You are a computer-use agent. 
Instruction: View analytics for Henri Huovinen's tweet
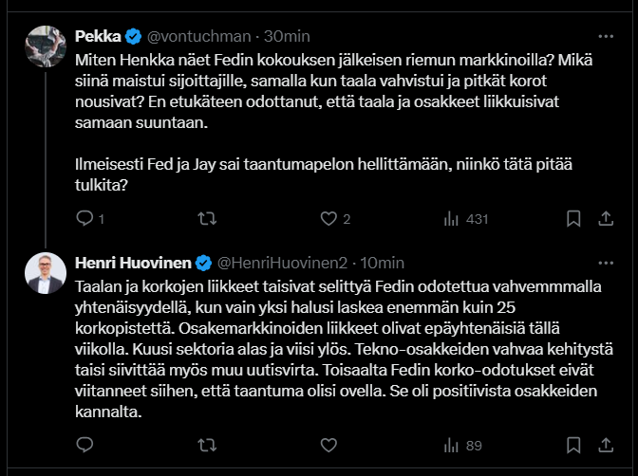coord(452,445)
